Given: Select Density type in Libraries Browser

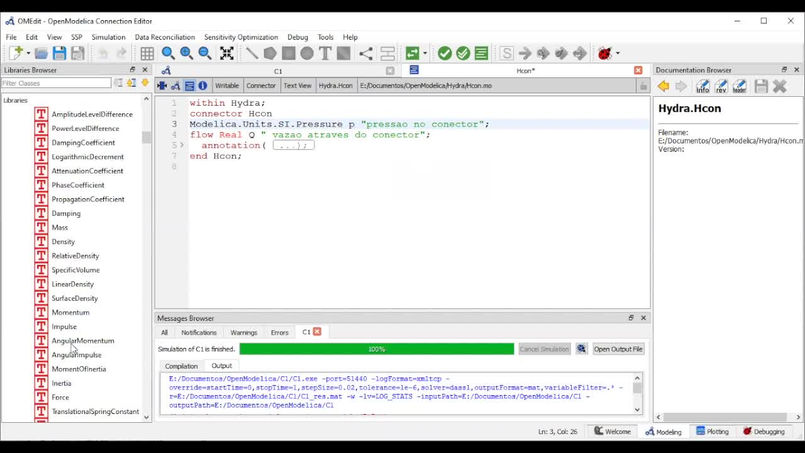Looking at the screenshot, I should click(x=63, y=242).
